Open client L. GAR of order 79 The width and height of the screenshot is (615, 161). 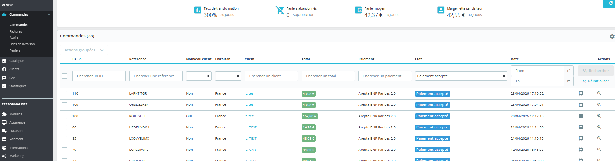click(x=251, y=149)
